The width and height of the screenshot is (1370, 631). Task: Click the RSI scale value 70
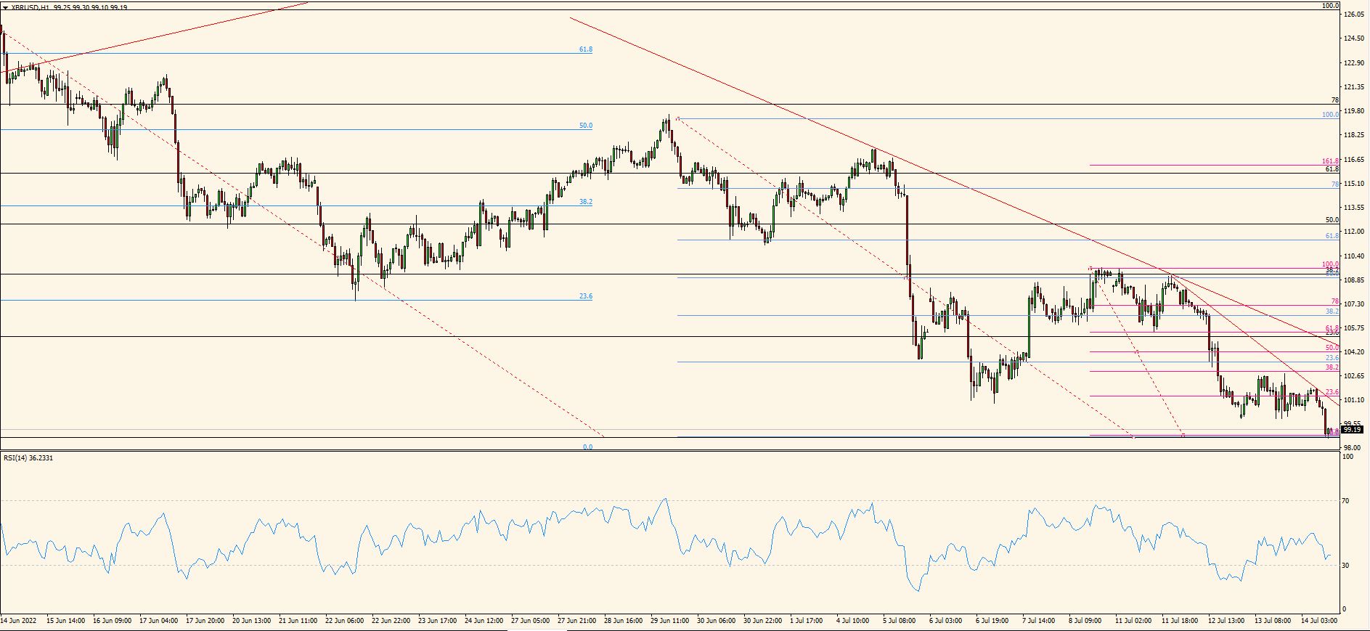point(1345,501)
